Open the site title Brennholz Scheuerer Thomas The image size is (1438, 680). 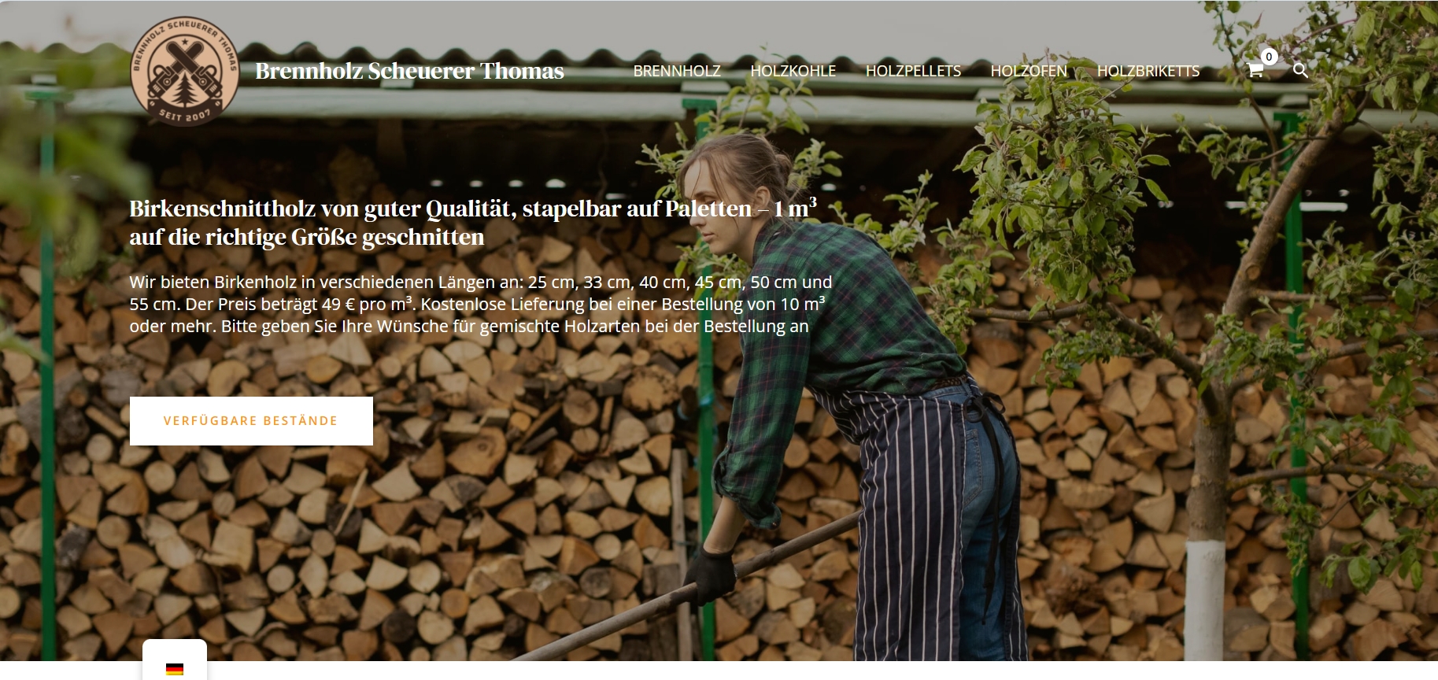409,71
